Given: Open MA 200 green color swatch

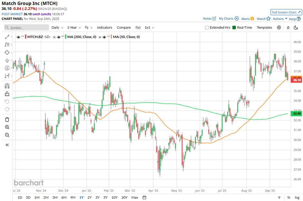Looking at the screenshot, I should point(66,37).
